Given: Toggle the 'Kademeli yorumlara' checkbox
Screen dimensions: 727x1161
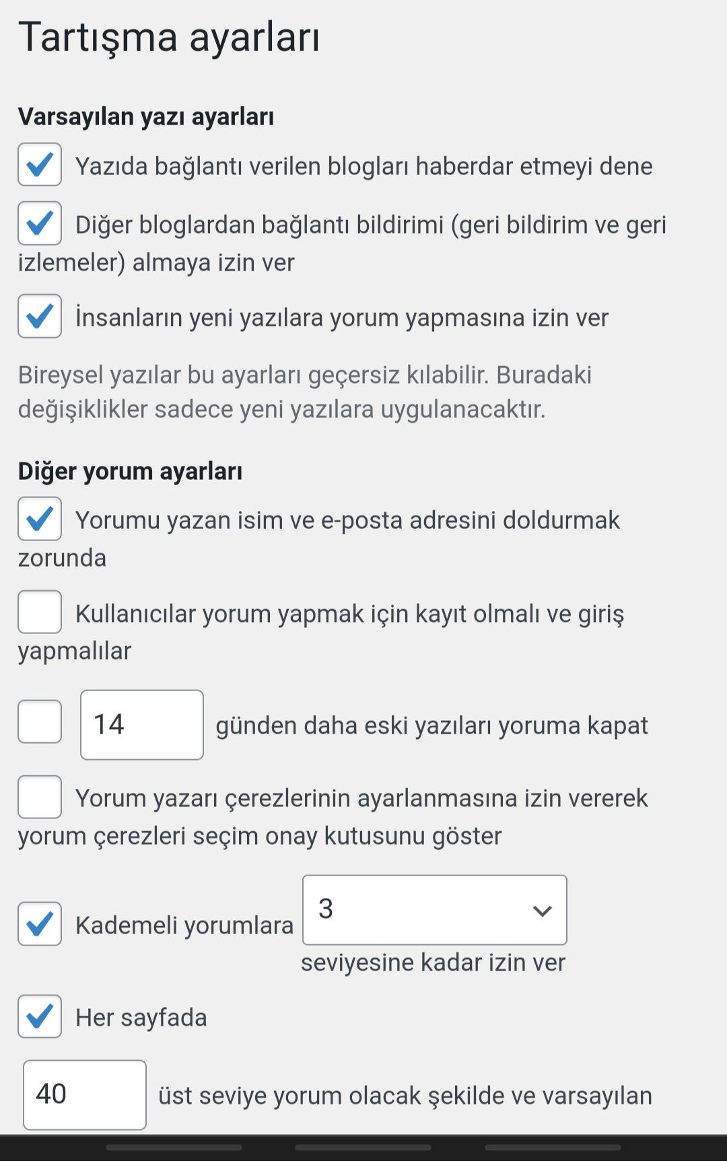Looking at the screenshot, I should pyautogui.click(x=40, y=923).
